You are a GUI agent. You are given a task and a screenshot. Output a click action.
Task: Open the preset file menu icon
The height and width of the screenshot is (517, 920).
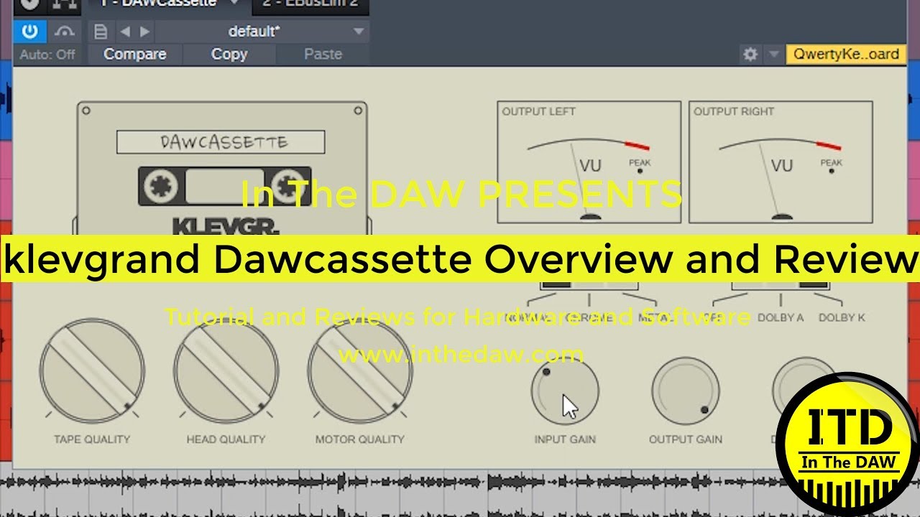101,32
